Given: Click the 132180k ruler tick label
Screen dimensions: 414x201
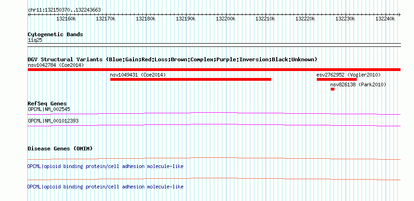Looking at the screenshot, I should click(x=146, y=19).
